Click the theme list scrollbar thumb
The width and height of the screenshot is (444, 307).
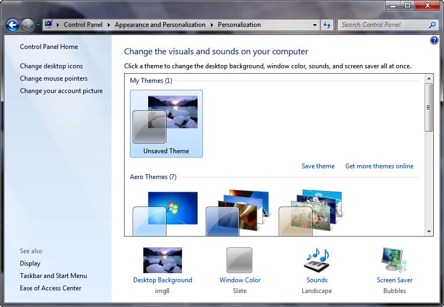click(429, 108)
